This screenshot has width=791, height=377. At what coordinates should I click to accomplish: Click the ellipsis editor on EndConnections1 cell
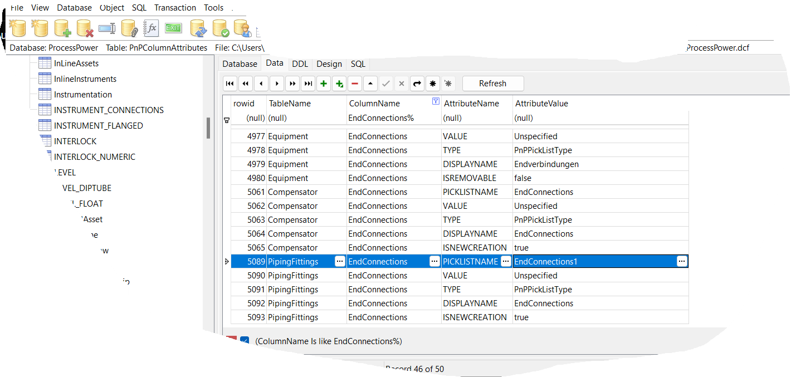tap(682, 261)
